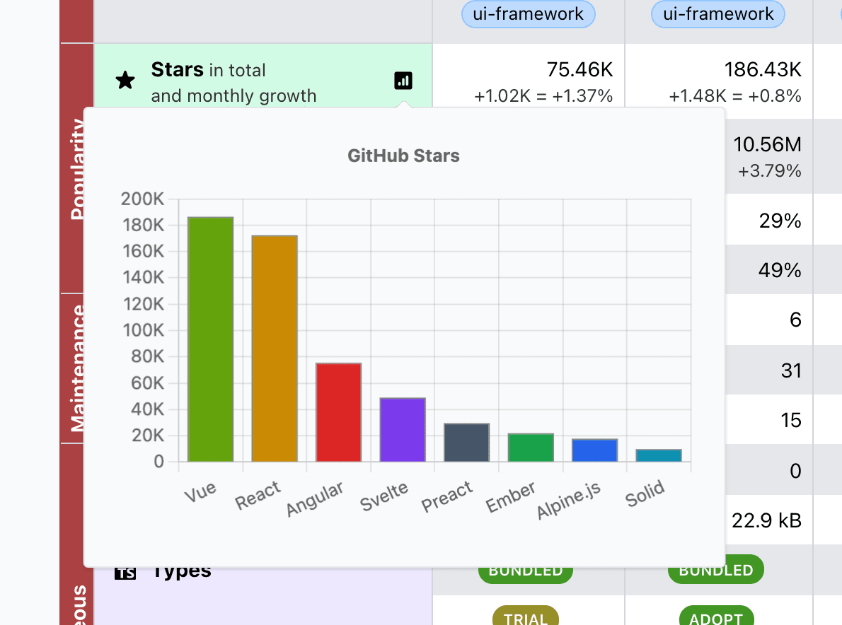Click the 22.9 kB value cell
842x625 pixels.
coord(766,520)
